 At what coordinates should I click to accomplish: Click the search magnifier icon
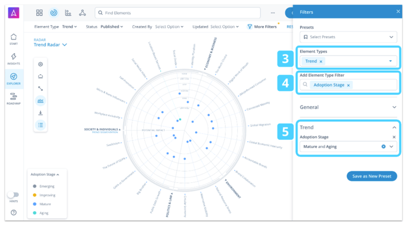tap(101, 12)
